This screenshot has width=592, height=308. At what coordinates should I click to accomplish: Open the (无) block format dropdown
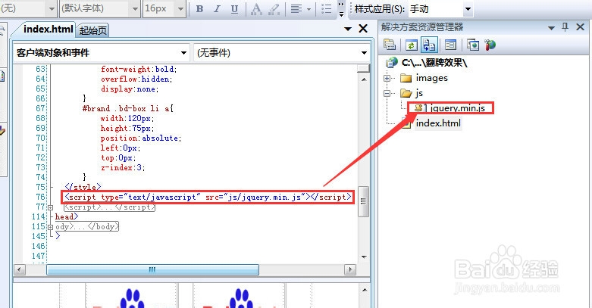pyautogui.click(x=52, y=8)
